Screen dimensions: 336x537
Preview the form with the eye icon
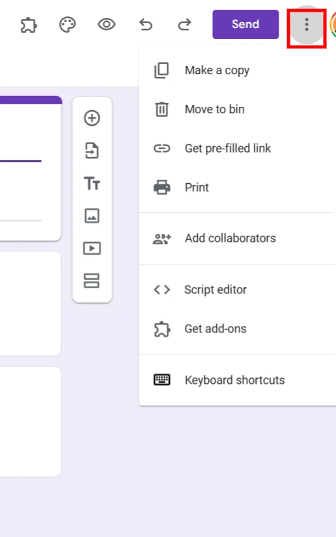click(106, 25)
